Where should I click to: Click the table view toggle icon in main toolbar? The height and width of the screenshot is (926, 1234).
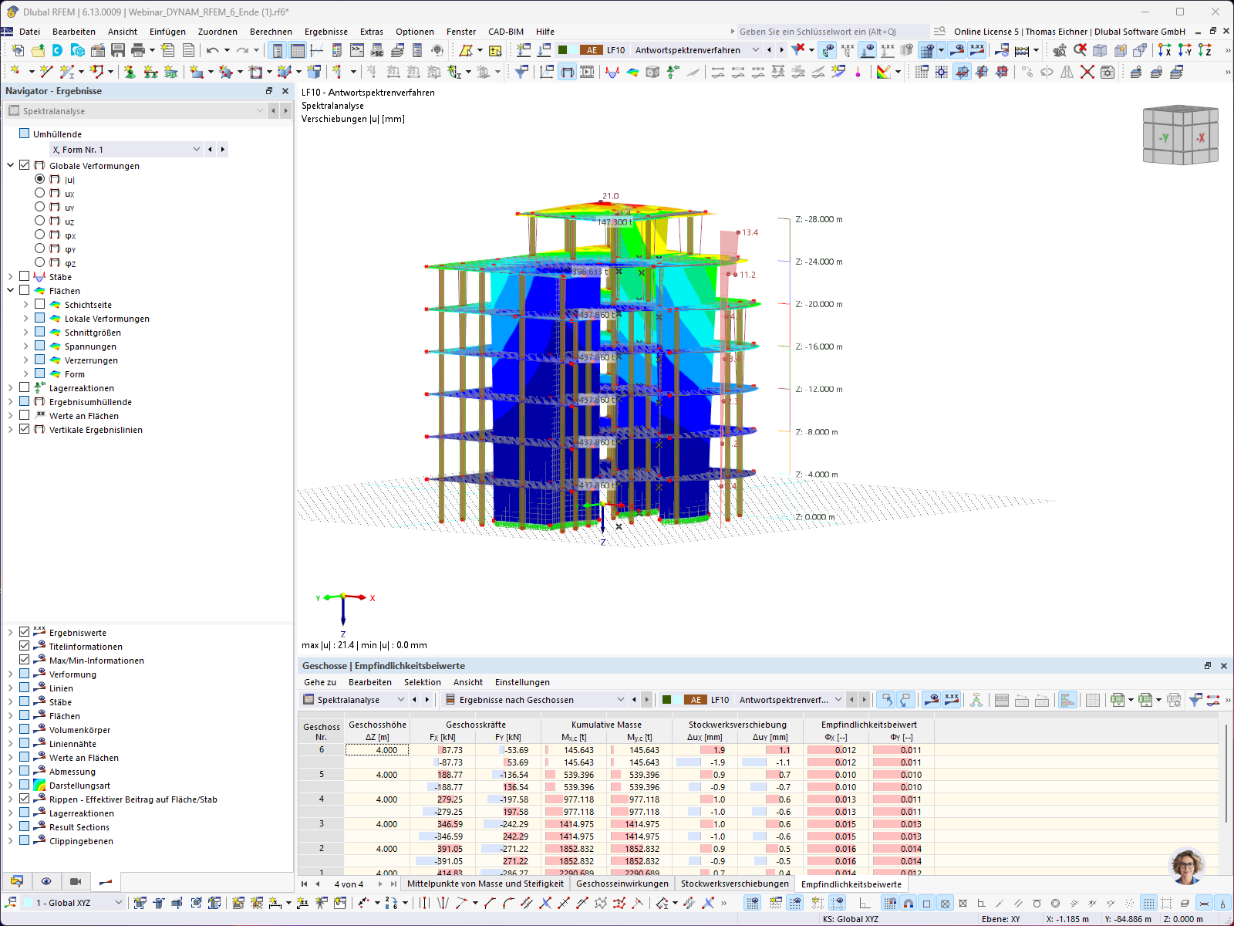[x=298, y=50]
